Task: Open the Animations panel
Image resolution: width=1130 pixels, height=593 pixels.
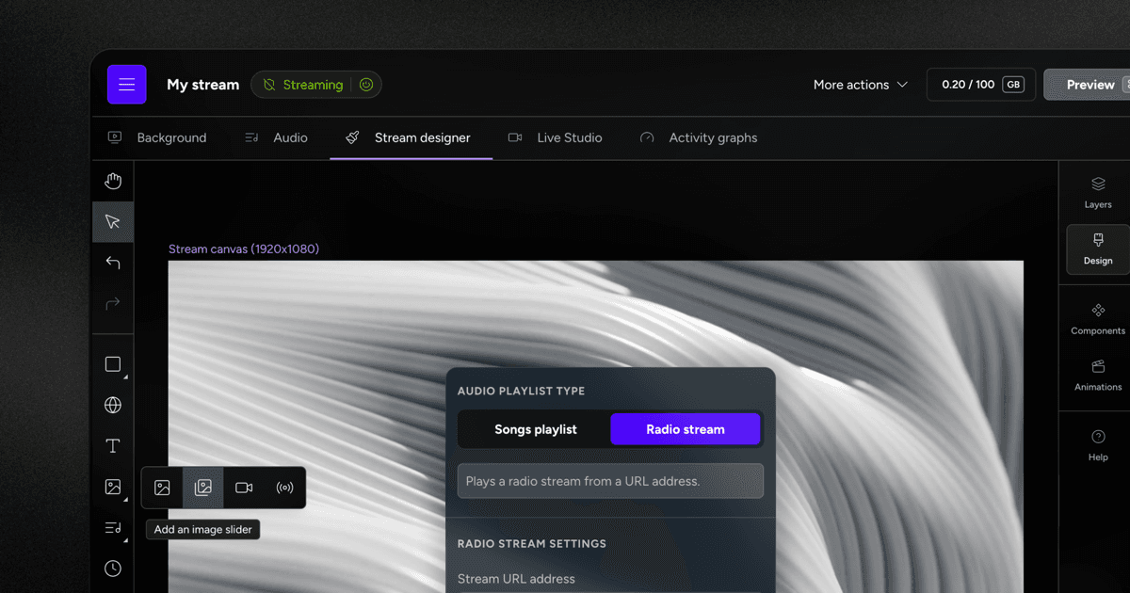Action: coord(1098,375)
